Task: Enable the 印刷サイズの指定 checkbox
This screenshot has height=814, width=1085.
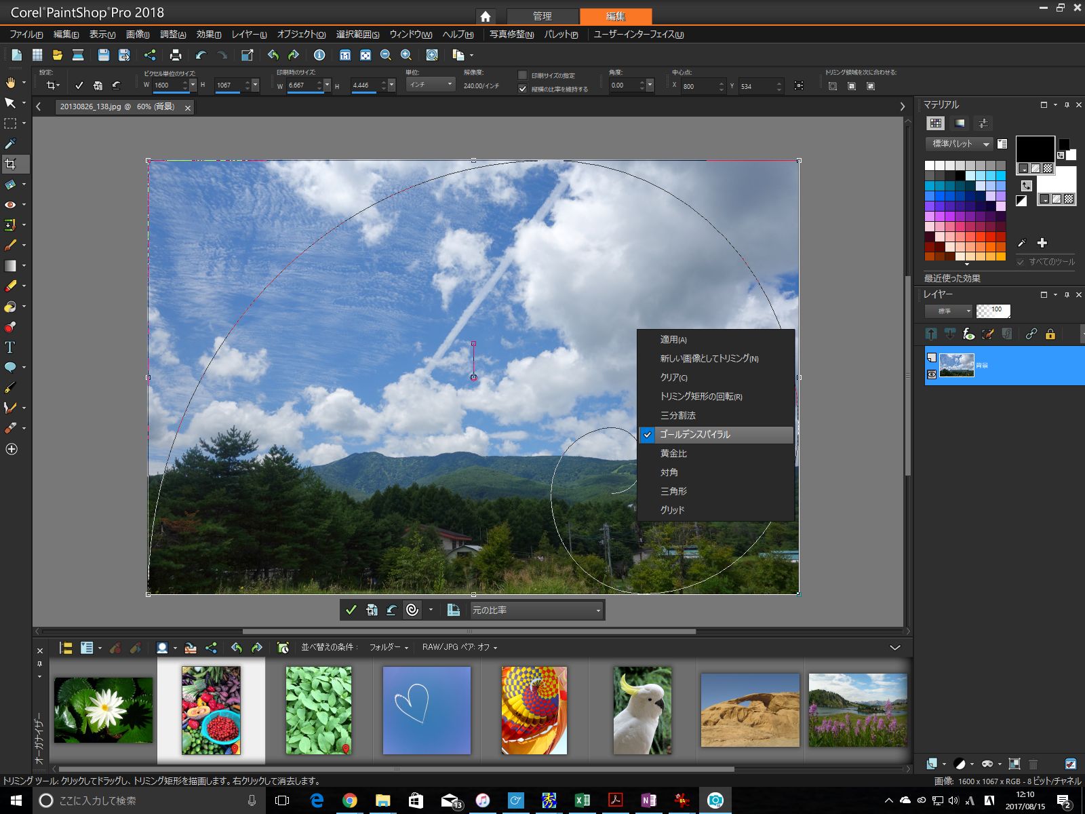Action: 522,75
